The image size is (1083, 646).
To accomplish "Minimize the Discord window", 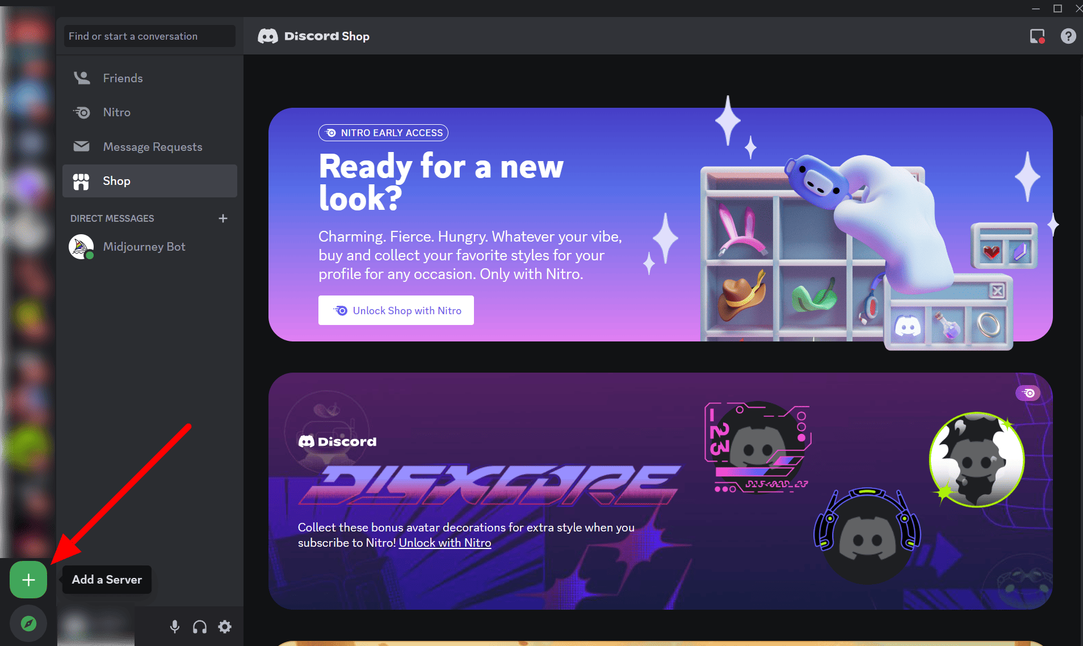I will (1036, 9).
